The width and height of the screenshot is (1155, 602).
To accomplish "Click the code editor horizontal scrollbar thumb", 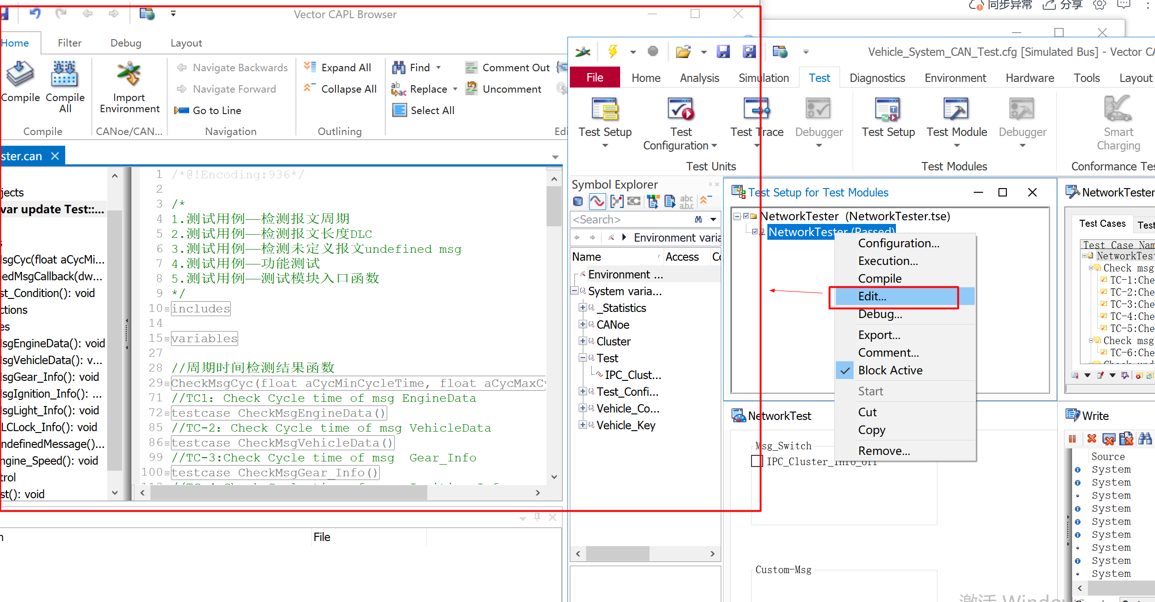I will (x=289, y=493).
